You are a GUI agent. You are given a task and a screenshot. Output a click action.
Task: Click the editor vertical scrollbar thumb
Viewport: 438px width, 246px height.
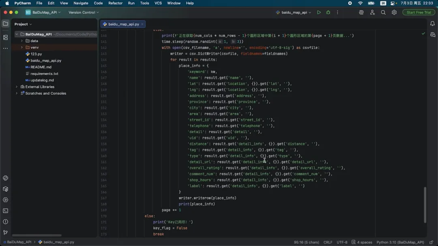click(x=425, y=205)
